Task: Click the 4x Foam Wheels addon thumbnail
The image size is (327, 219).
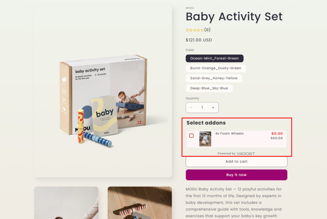Action: [x=205, y=139]
